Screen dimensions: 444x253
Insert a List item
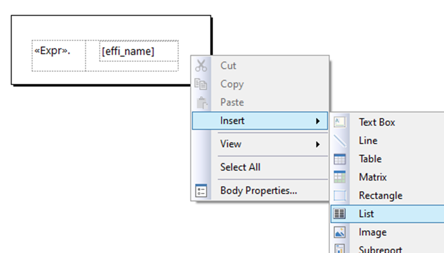coord(387,214)
